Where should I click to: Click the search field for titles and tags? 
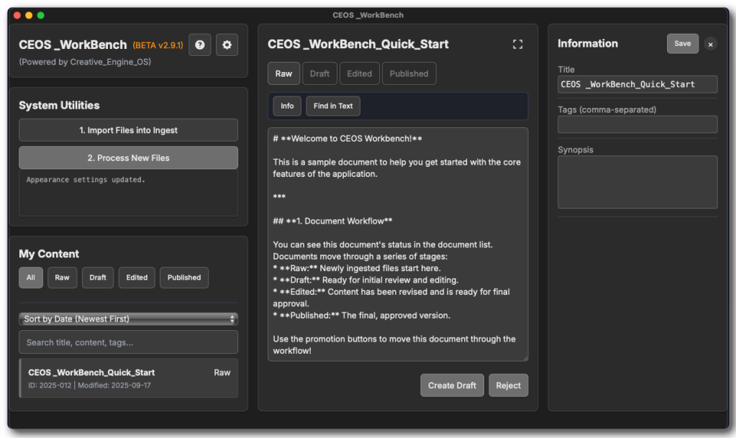point(128,342)
